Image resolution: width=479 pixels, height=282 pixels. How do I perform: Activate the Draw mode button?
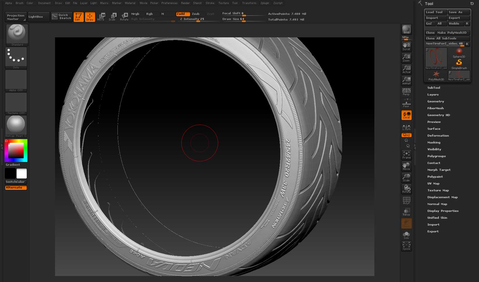tap(90, 17)
